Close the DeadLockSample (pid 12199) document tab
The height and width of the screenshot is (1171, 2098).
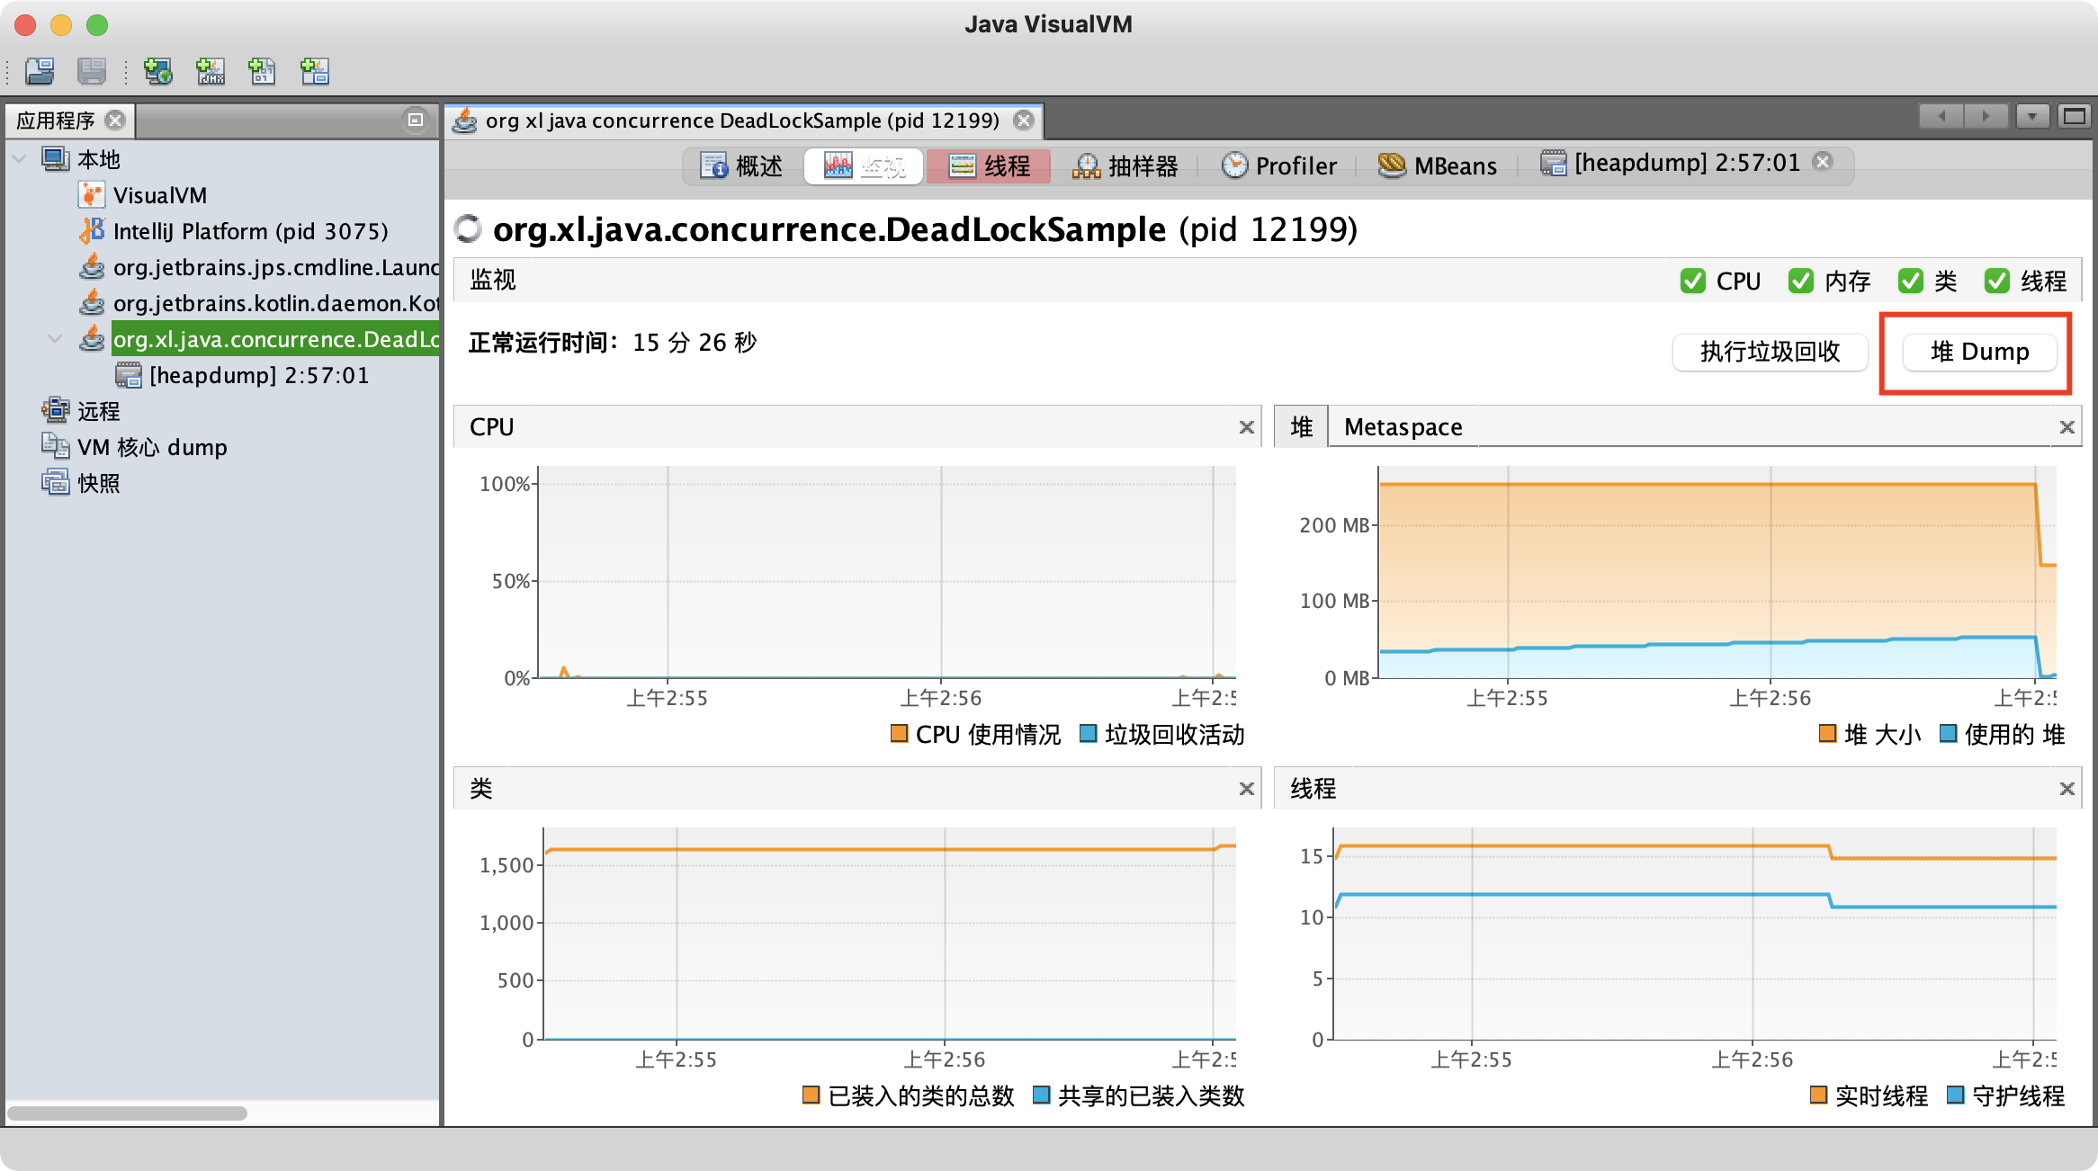click(1024, 120)
